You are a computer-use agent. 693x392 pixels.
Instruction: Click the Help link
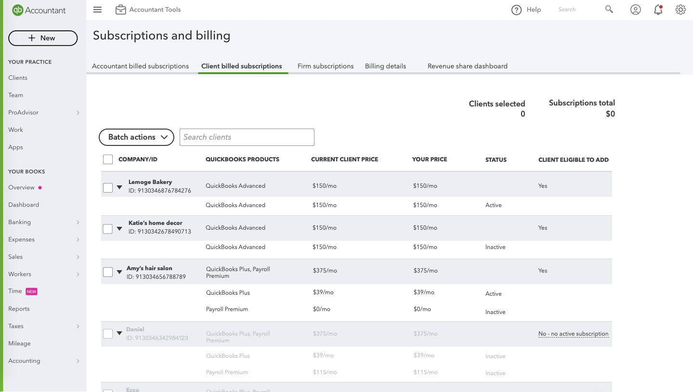click(534, 10)
